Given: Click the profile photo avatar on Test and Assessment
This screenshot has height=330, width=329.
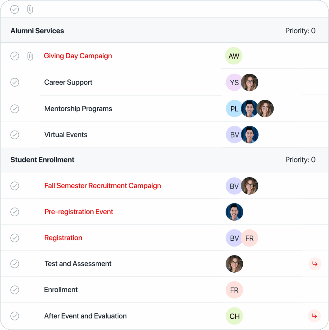Looking at the screenshot, I should (234, 264).
